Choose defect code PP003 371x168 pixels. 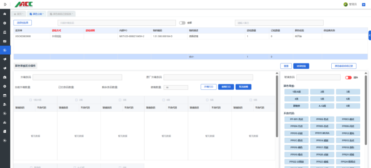click(348, 119)
